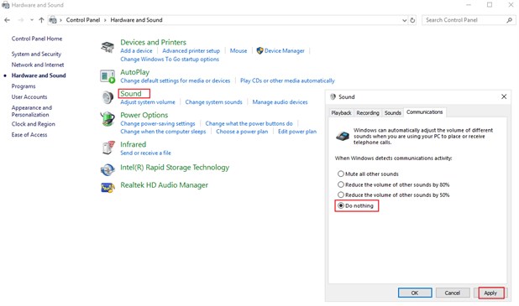The height and width of the screenshot is (306, 519).
Task: Click the AutoPlay category icon
Action: [x=107, y=76]
